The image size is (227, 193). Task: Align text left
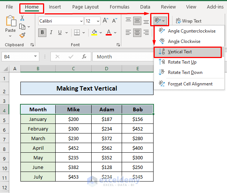click(x=128, y=33)
